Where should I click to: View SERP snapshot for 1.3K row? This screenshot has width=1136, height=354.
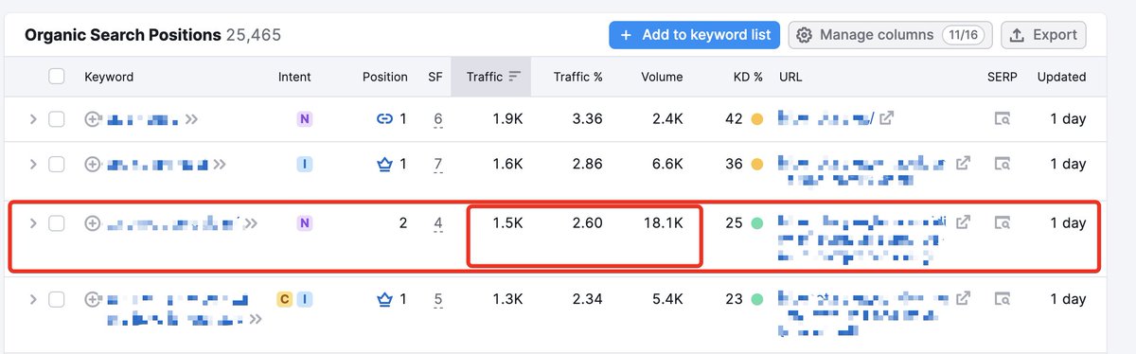(1002, 299)
